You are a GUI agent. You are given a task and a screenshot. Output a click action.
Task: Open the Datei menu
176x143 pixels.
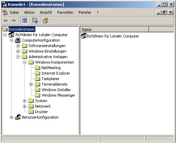click(x=14, y=12)
